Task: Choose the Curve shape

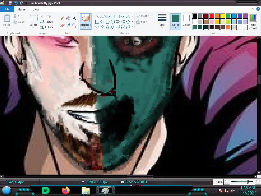Action: click(x=102, y=17)
